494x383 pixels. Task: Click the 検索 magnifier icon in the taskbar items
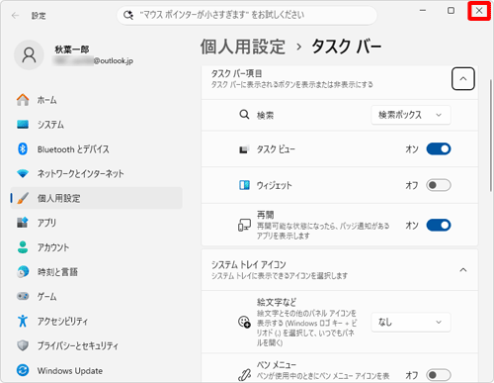244,115
